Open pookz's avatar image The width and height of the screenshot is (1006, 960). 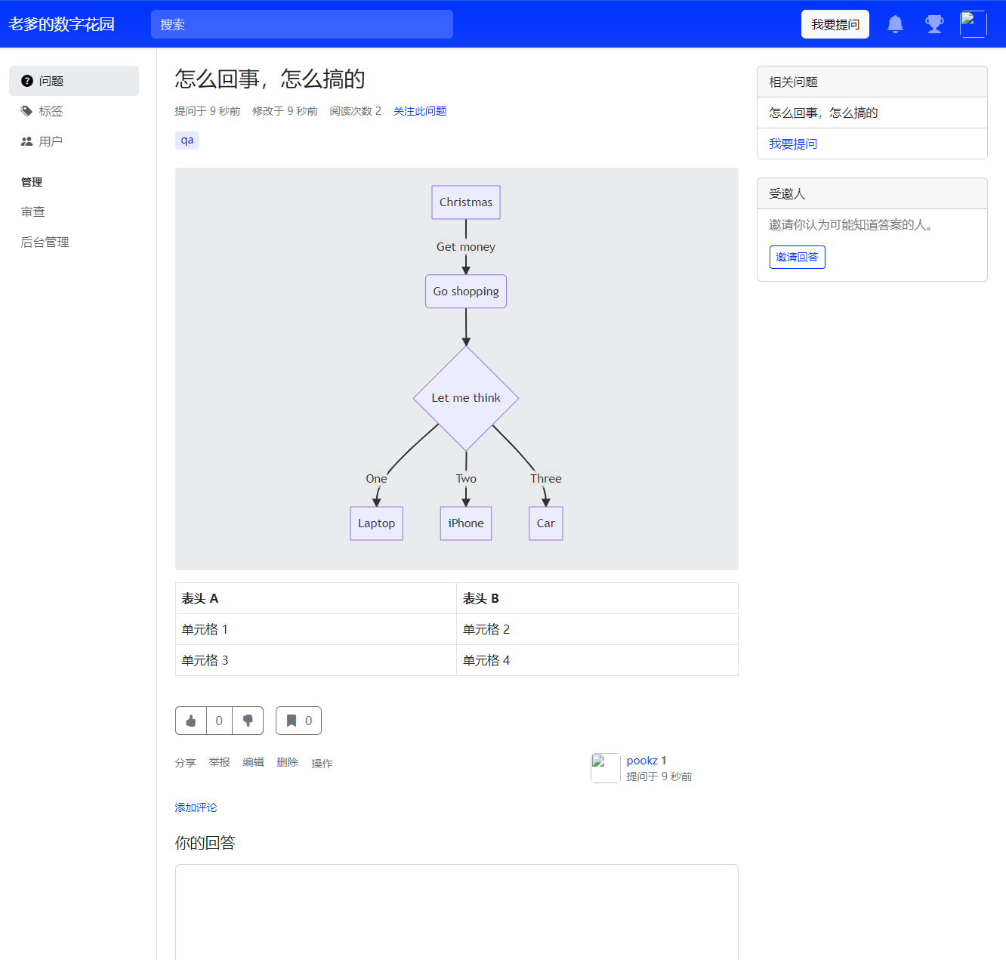point(605,768)
